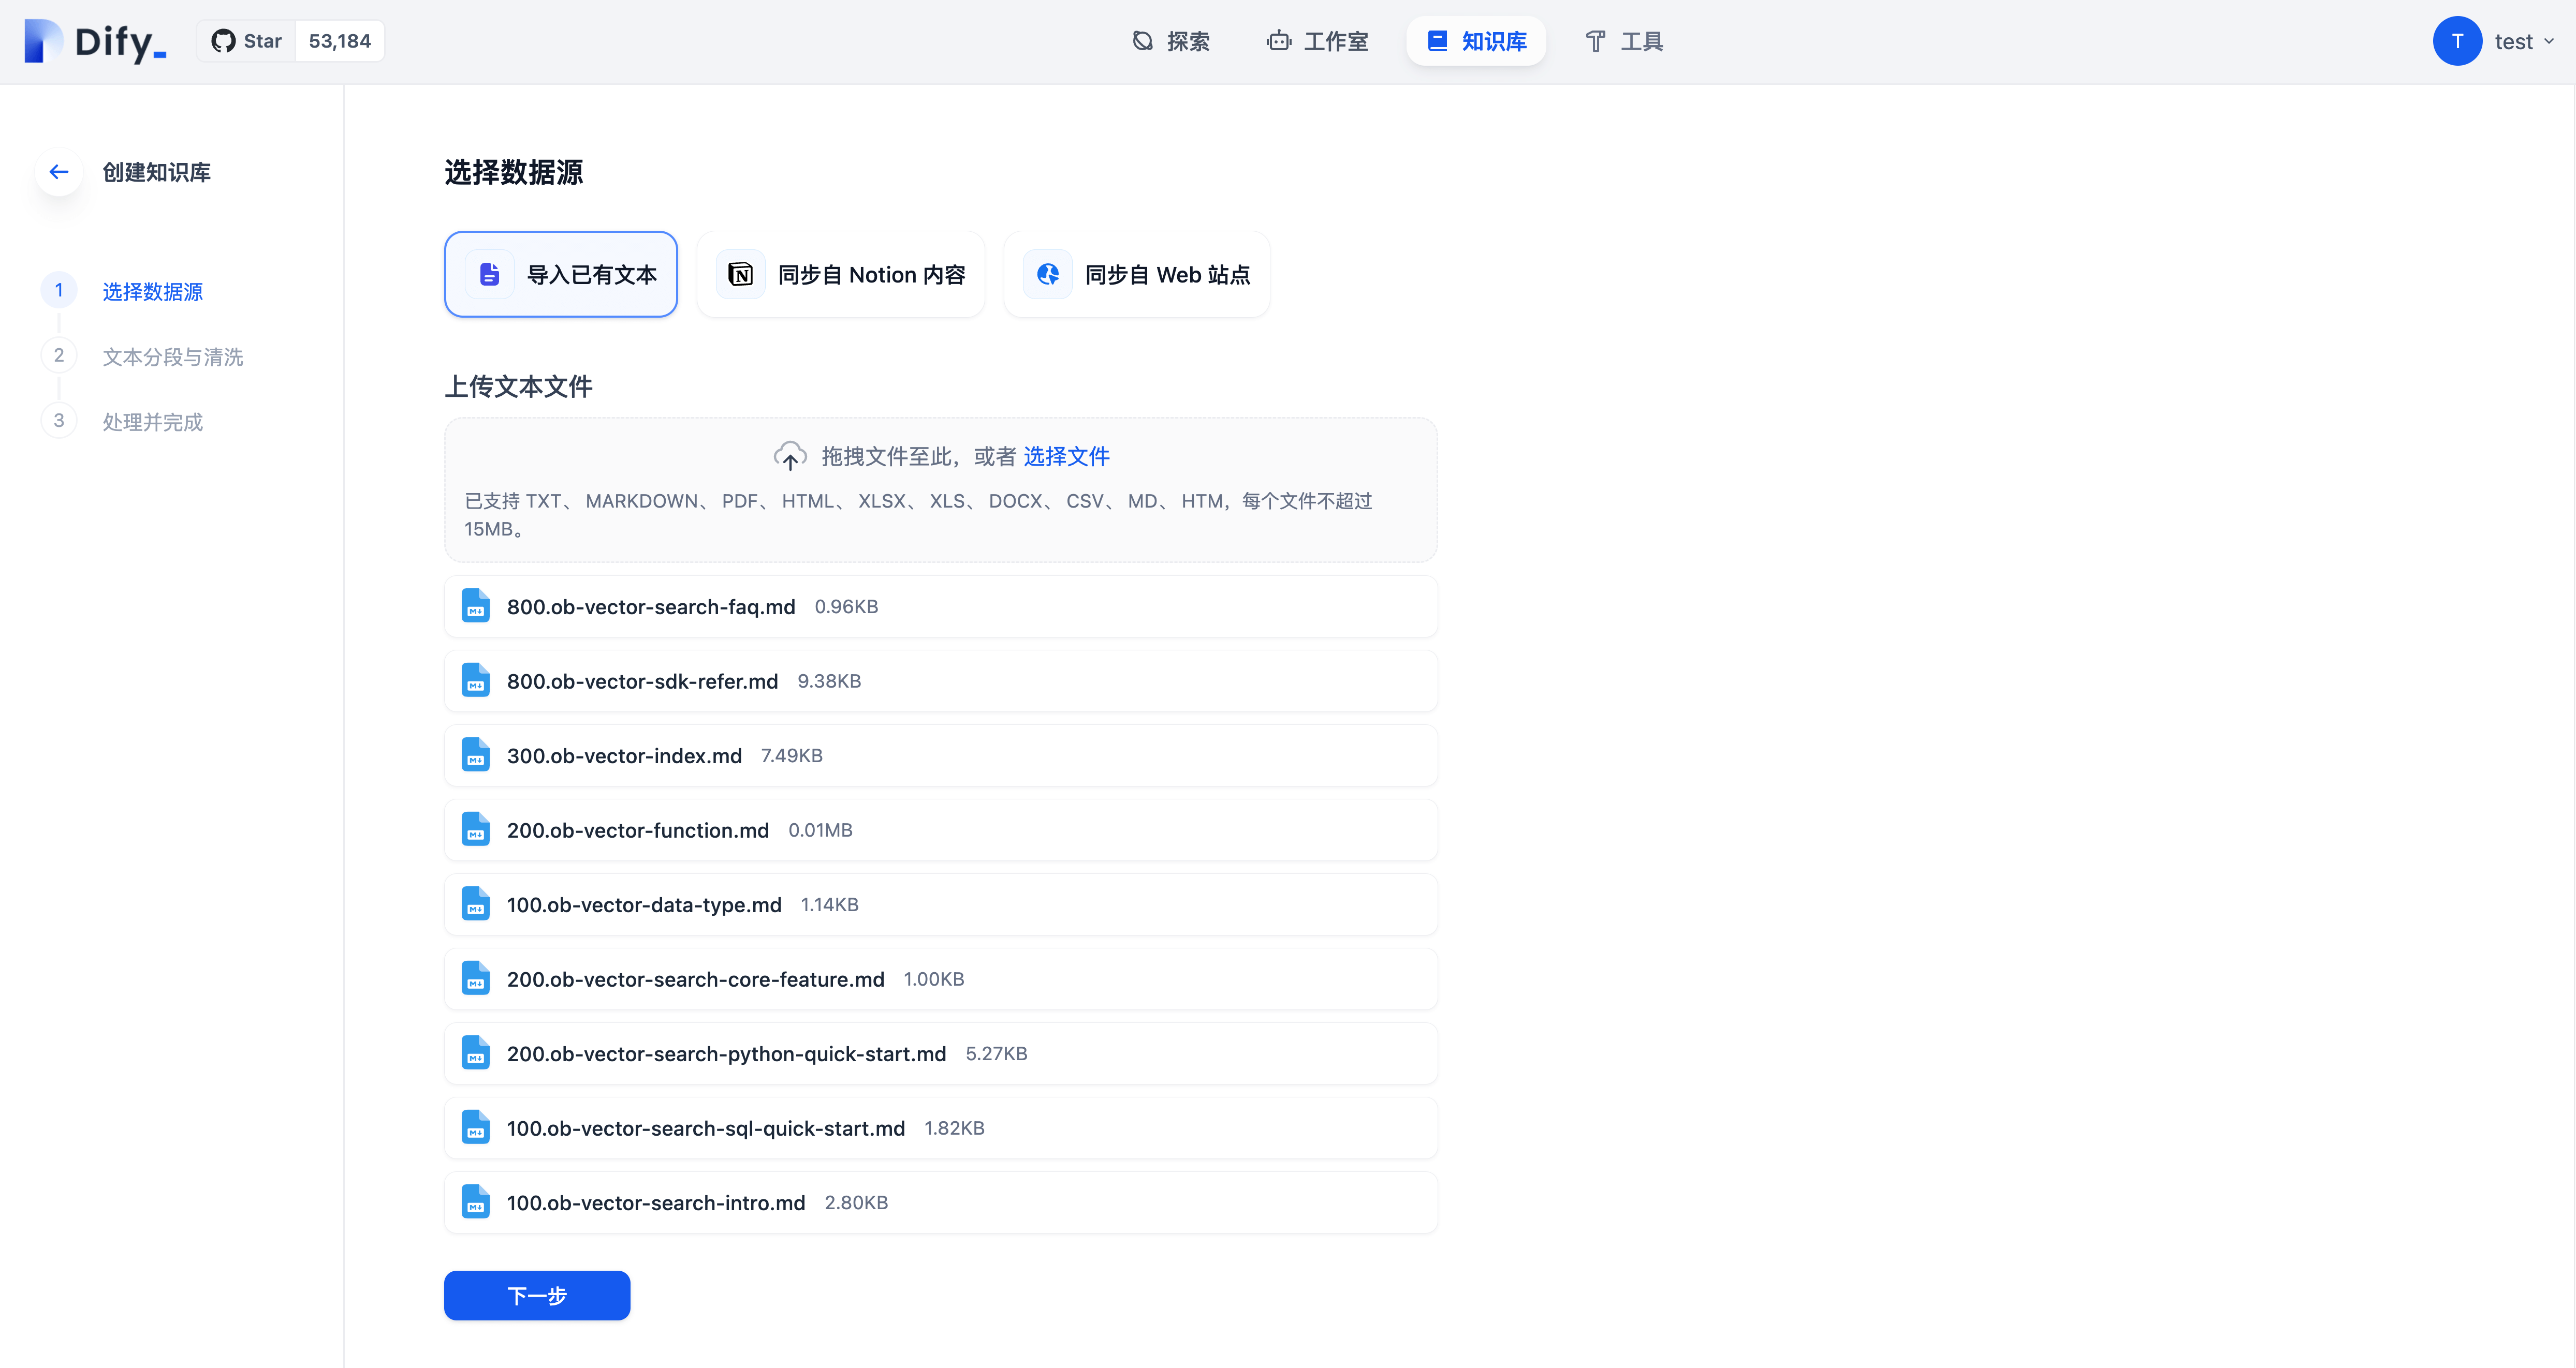2576x1368 pixels.
Task: Click the T user avatar
Action: pyautogui.click(x=2456, y=41)
